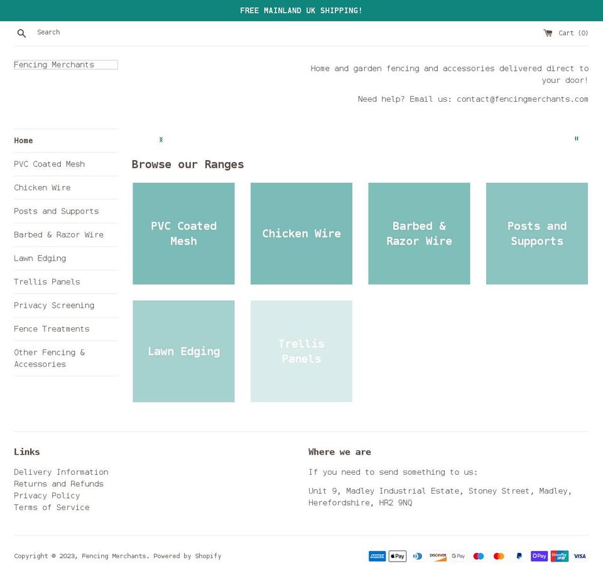
Task: Click the PayPal payment icon
Action: pos(519,556)
